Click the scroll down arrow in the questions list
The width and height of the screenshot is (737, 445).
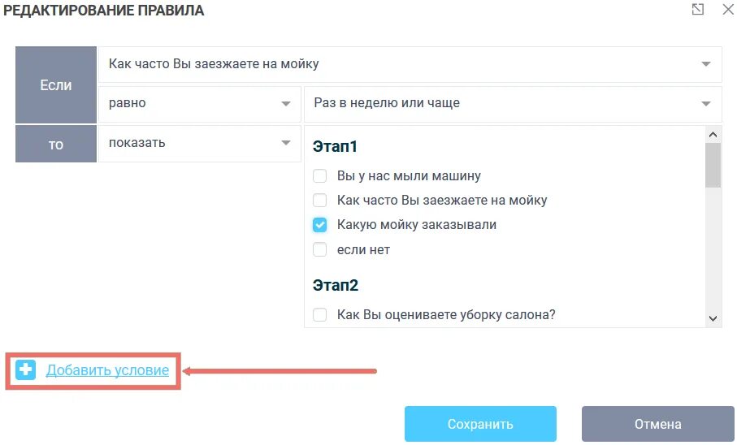tap(713, 318)
